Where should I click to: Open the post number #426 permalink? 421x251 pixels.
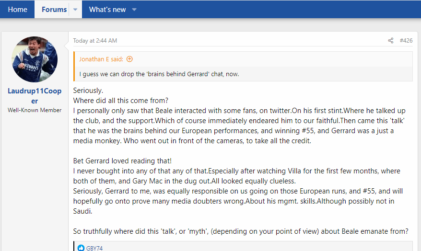tap(406, 41)
